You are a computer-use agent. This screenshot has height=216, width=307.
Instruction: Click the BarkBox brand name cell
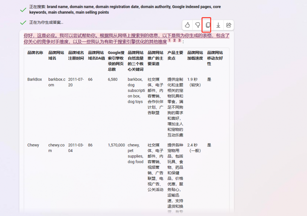[x=35, y=79]
